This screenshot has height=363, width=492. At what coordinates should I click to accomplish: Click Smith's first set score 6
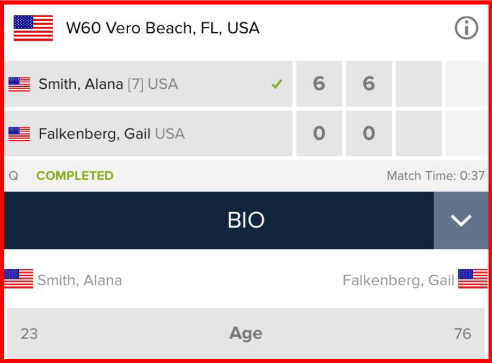coord(319,84)
